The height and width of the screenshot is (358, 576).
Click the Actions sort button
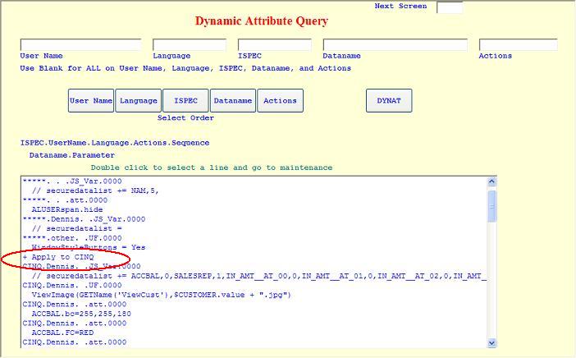tap(280, 101)
